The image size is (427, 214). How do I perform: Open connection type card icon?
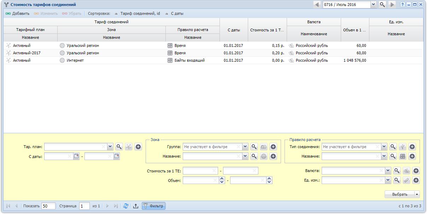coord(403,147)
